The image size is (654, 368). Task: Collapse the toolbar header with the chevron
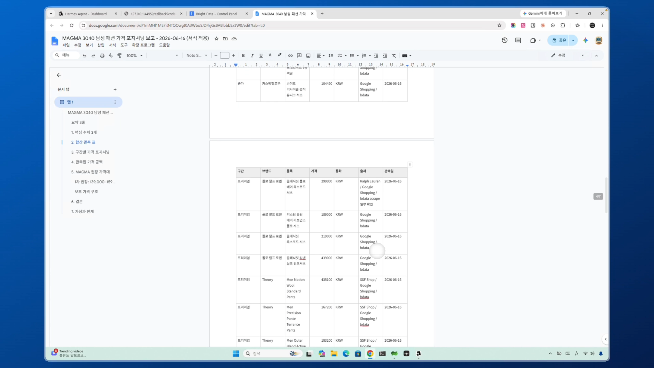[597, 55]
